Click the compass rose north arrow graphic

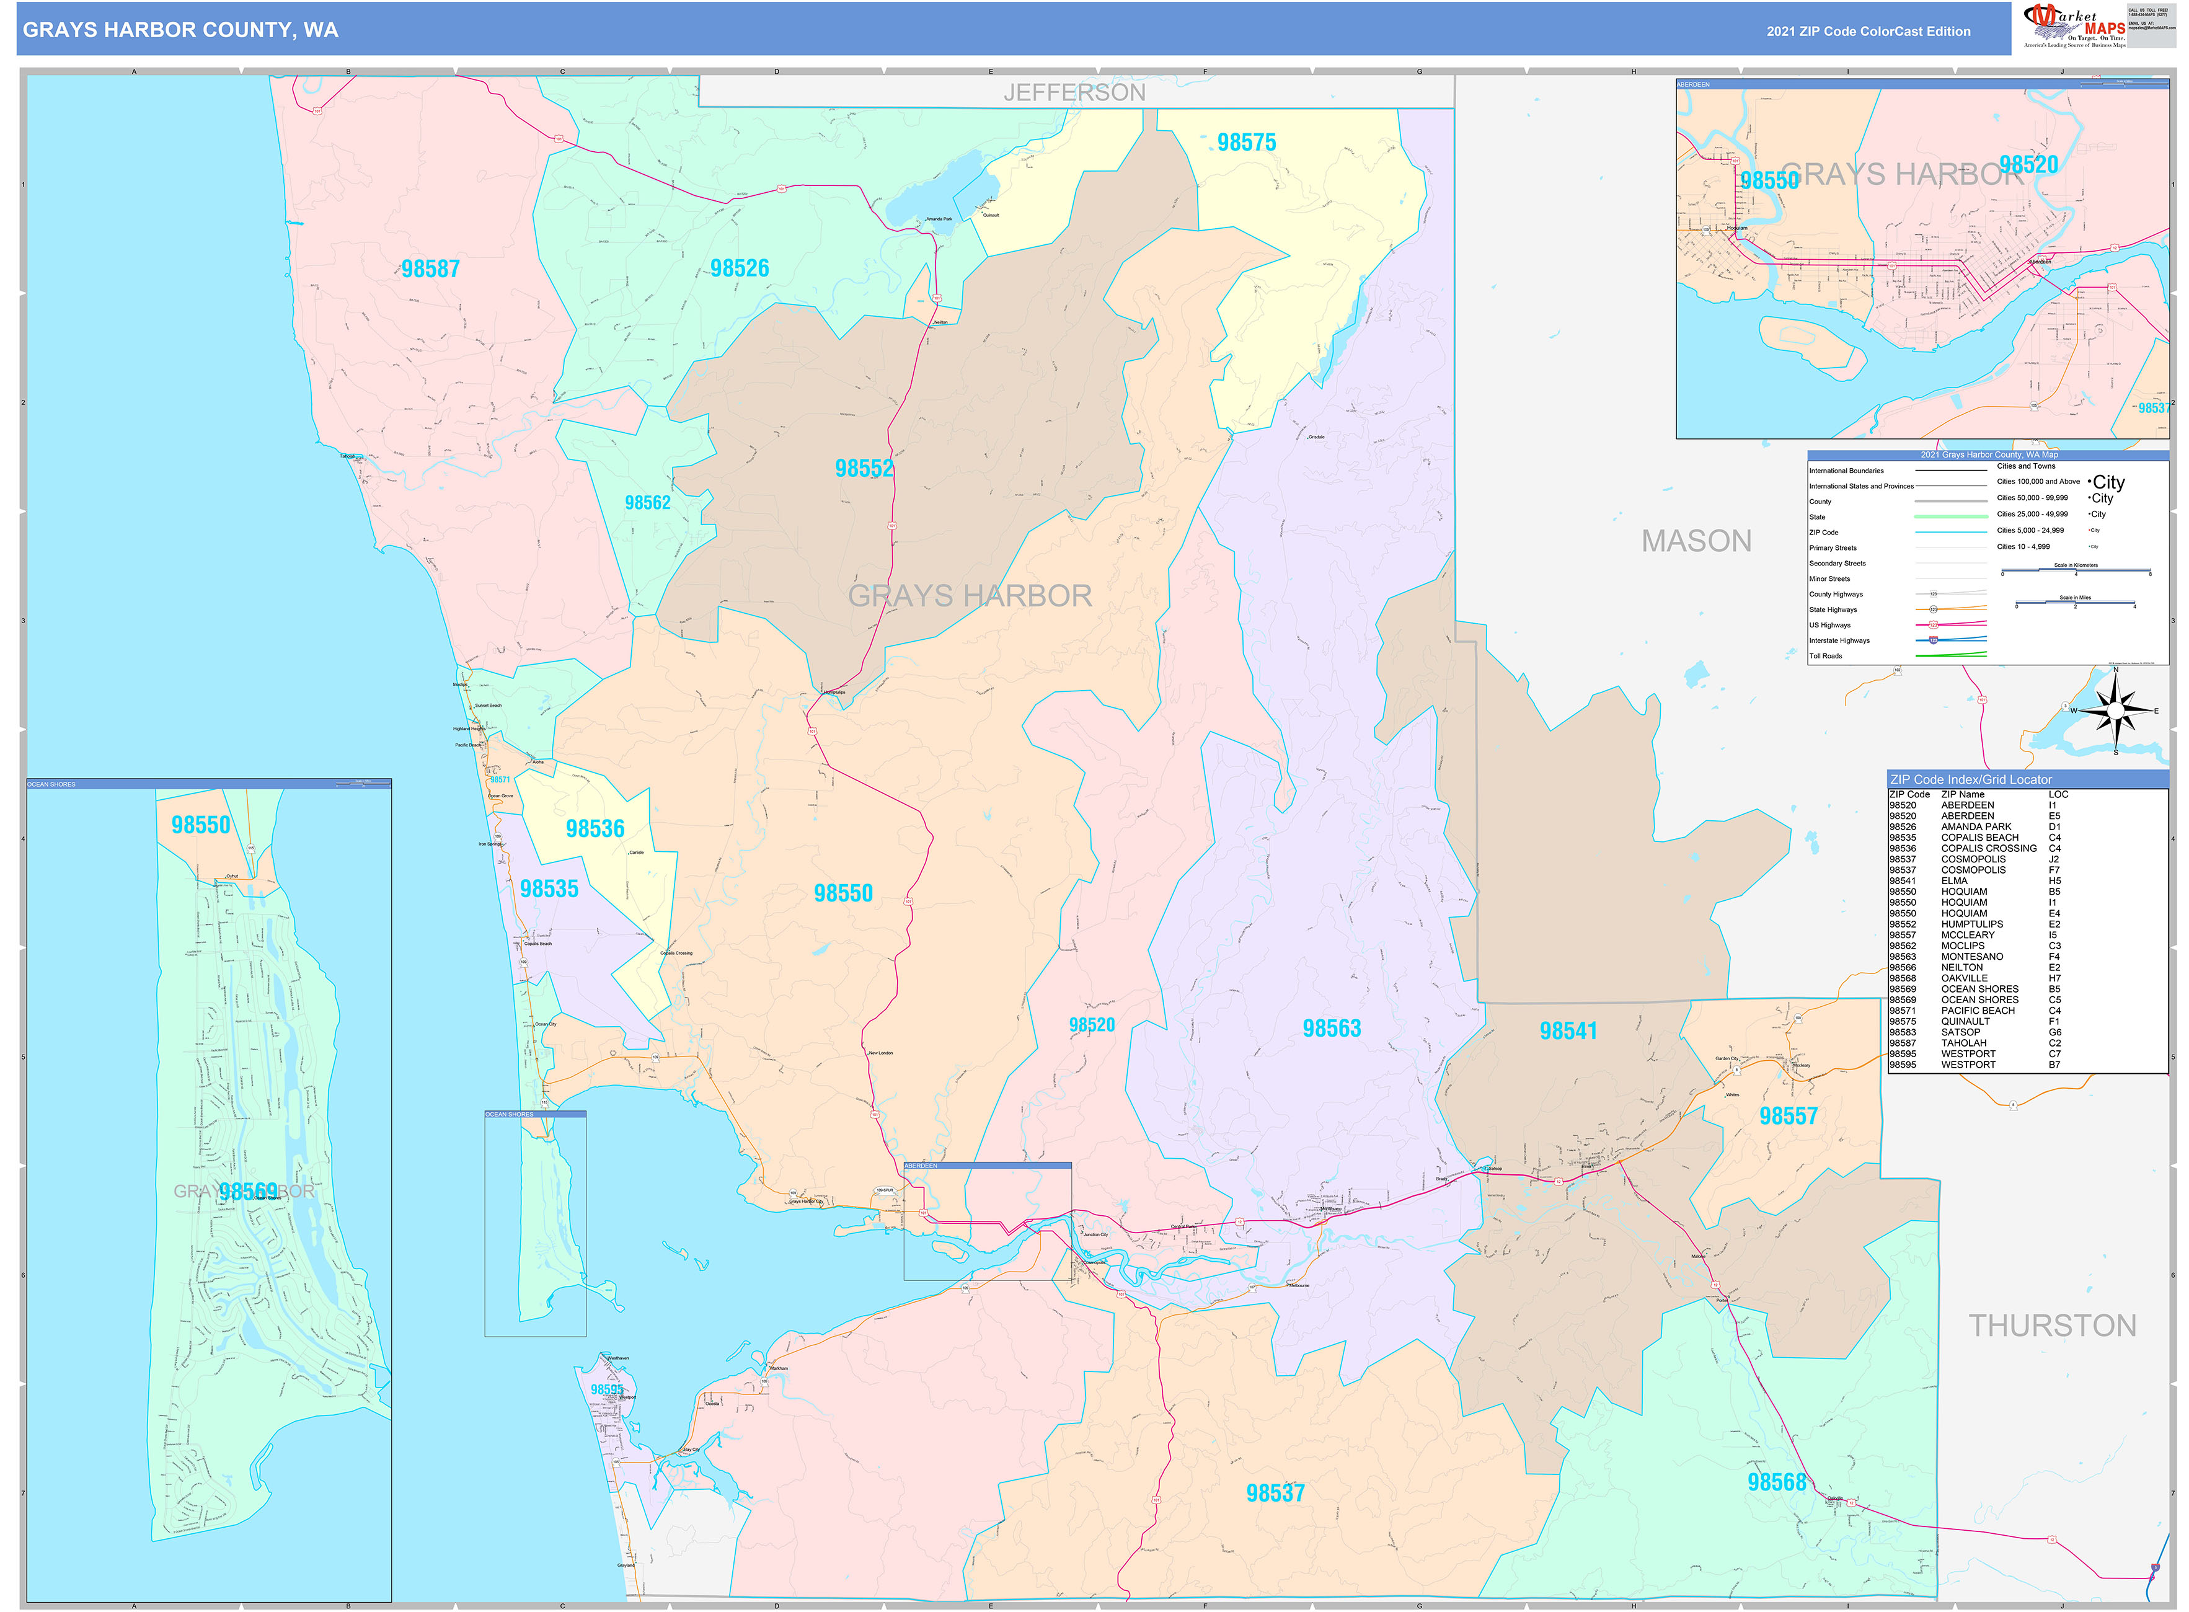pos(2115,711)
